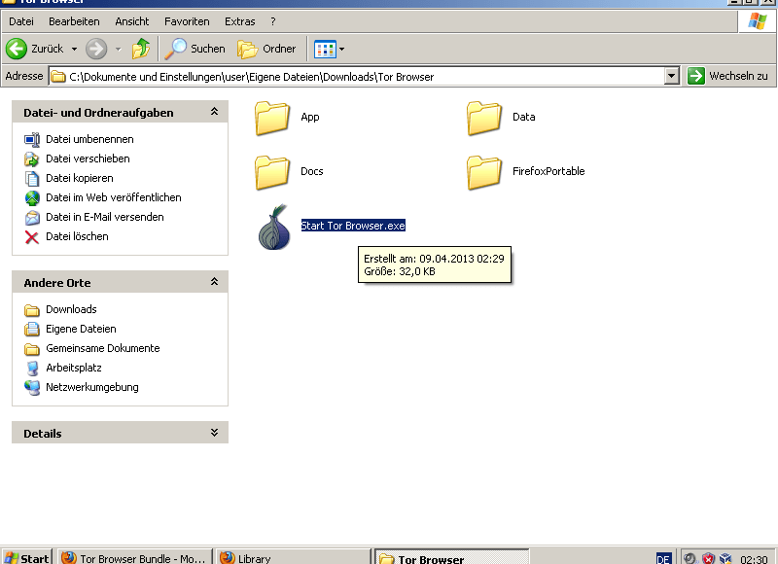Click the Datei verschieben link
Viewport: 778px width, 564px height.
coord(88,159)
